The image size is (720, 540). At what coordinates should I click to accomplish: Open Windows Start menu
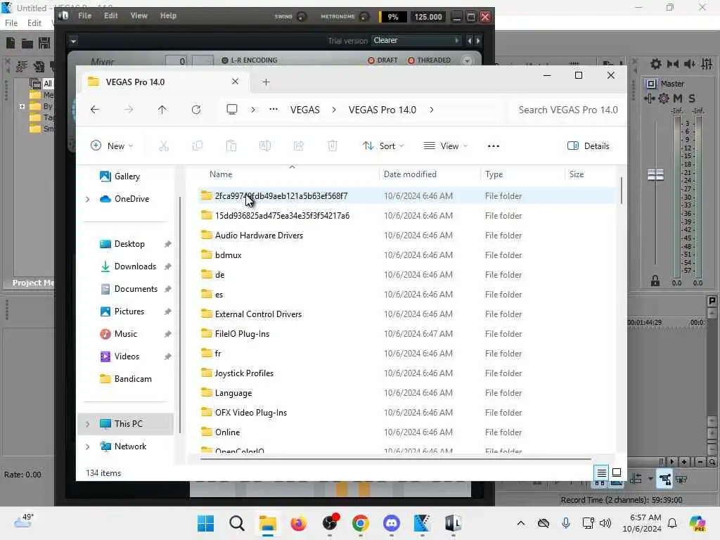coord(206,523)
